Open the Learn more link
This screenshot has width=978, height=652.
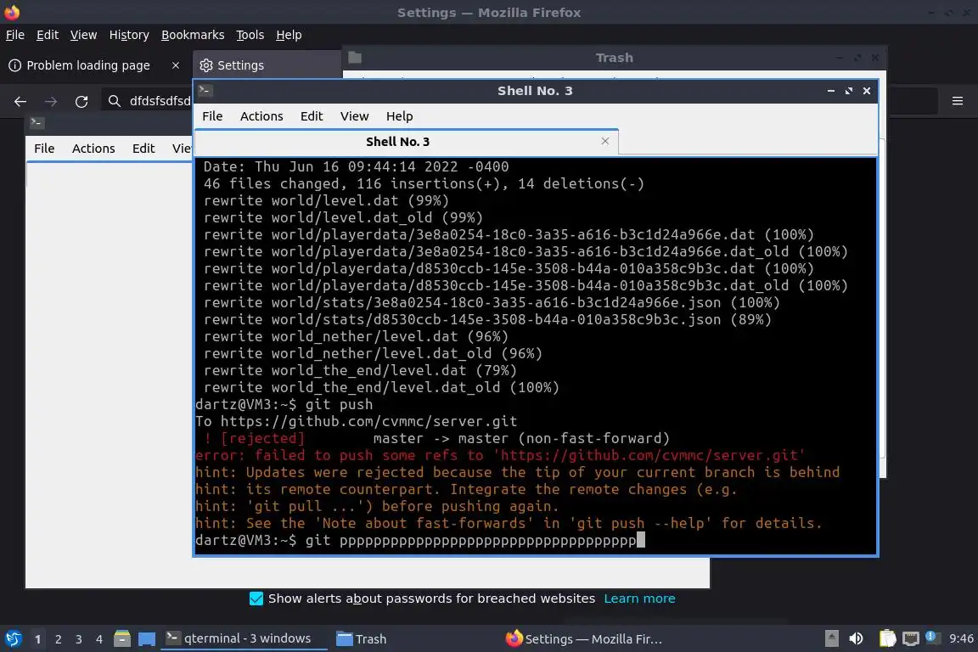click(639, 599)
